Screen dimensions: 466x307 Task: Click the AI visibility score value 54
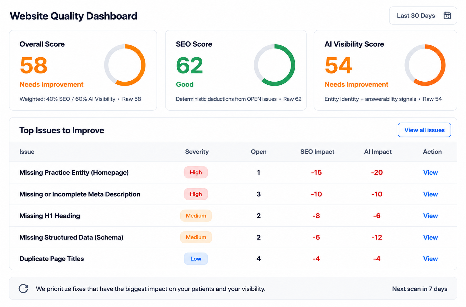point(338,65)
